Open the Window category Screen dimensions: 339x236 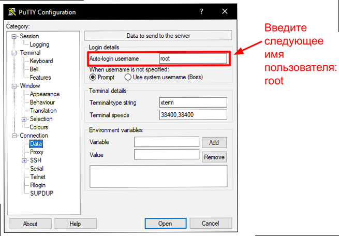30,86
